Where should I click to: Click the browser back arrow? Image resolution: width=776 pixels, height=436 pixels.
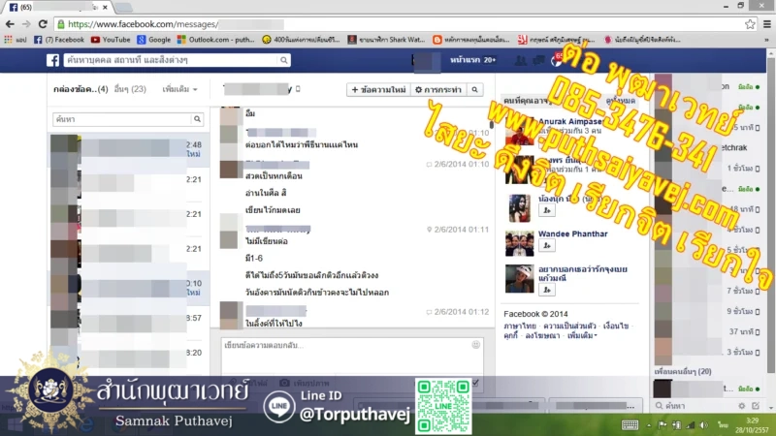click(x=10, y=23)
